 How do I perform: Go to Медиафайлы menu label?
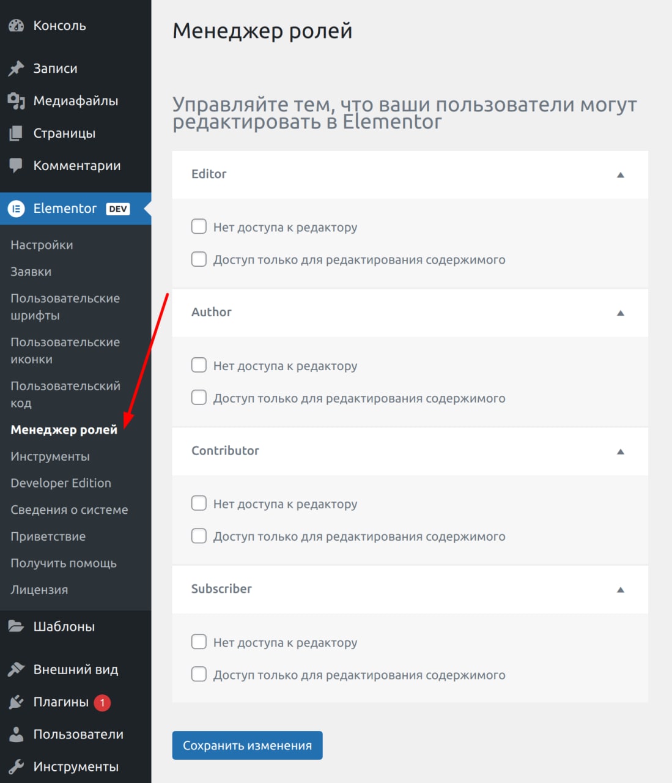pyautogui.click(x=76, y=101)
